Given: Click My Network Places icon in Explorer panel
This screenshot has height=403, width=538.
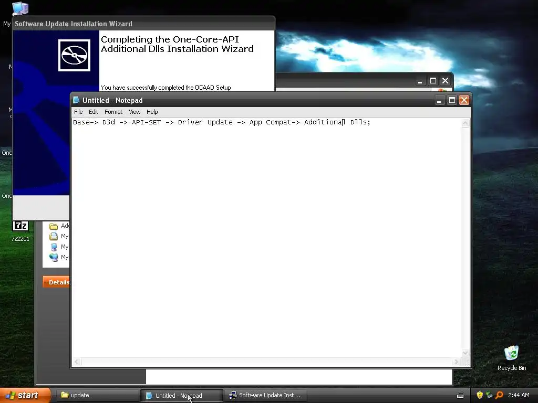Looking at the screenshot, I should 54,257.
